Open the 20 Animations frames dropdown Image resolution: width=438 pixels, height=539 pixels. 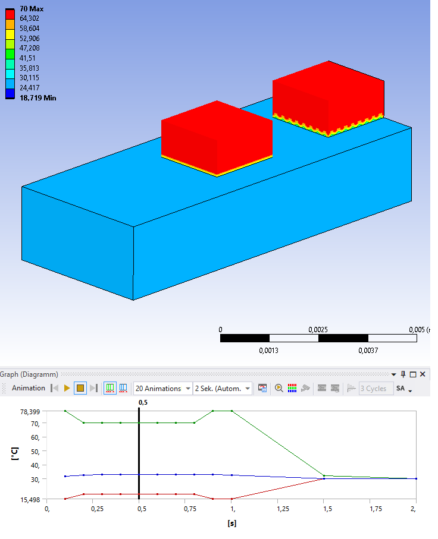coord(163,389)
